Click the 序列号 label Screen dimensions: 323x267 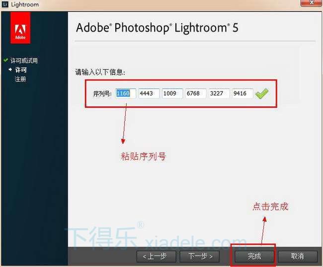click(102, 94)
